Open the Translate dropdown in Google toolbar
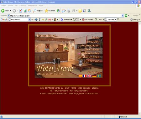 pyautogui.click(x=111, y=19)
